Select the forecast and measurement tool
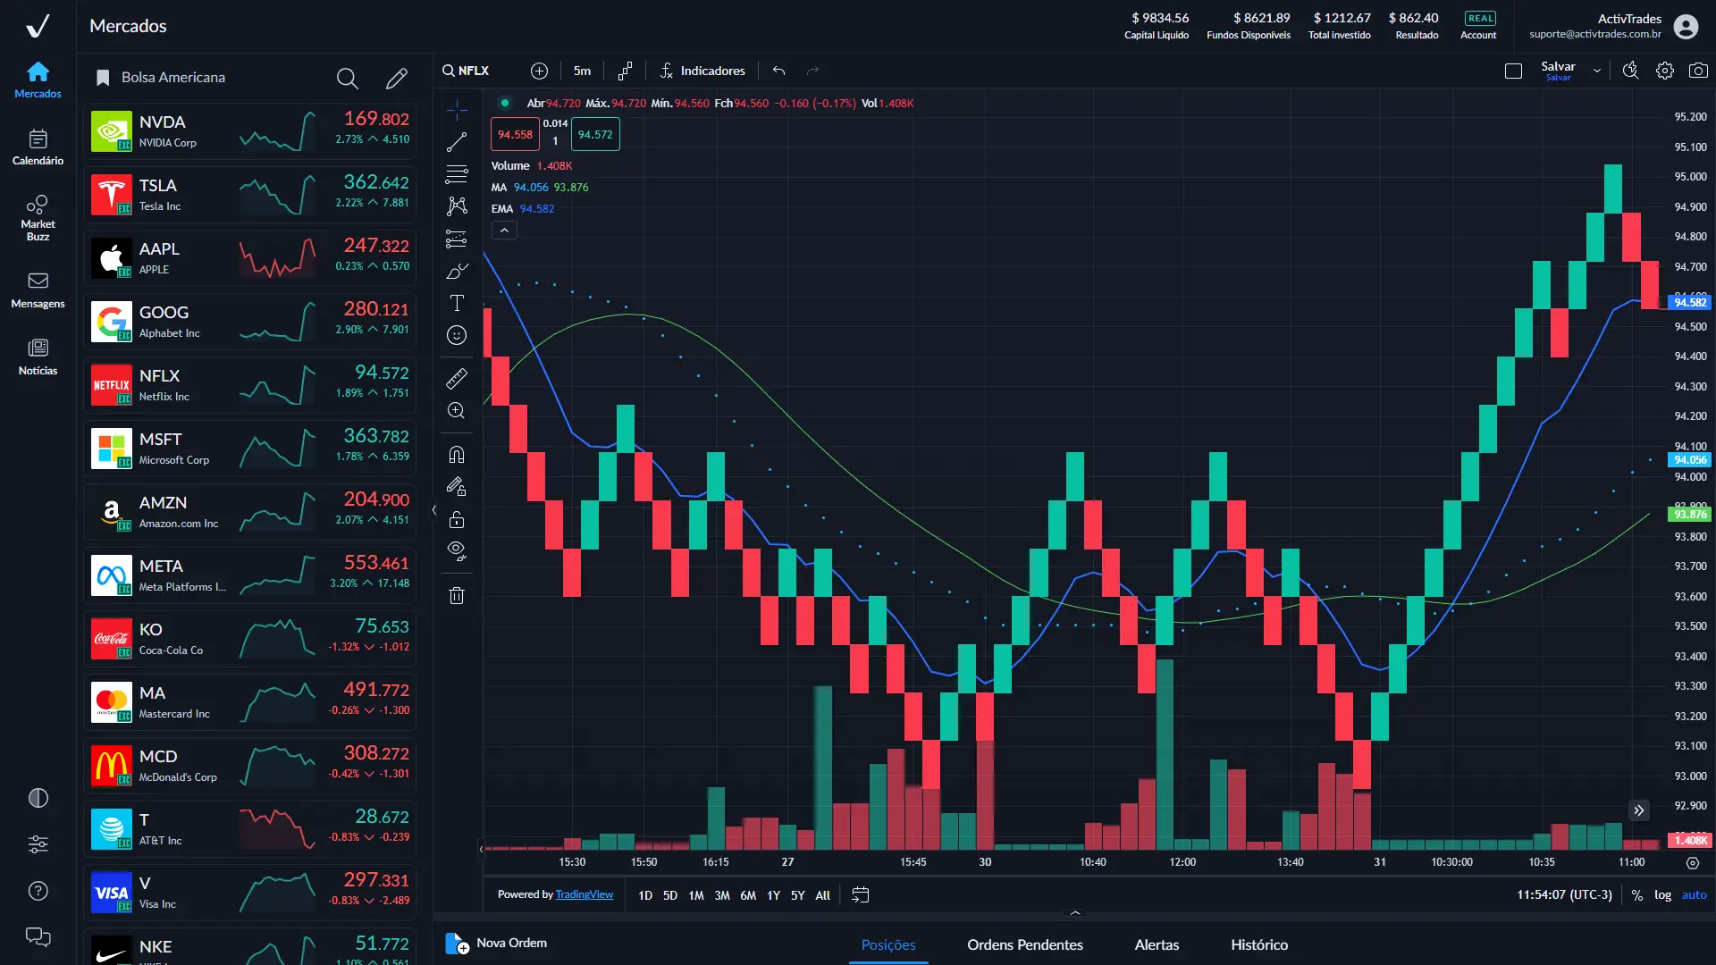Image resolution: width=1716 pixels, height=965 pixels. pos(457,239)
